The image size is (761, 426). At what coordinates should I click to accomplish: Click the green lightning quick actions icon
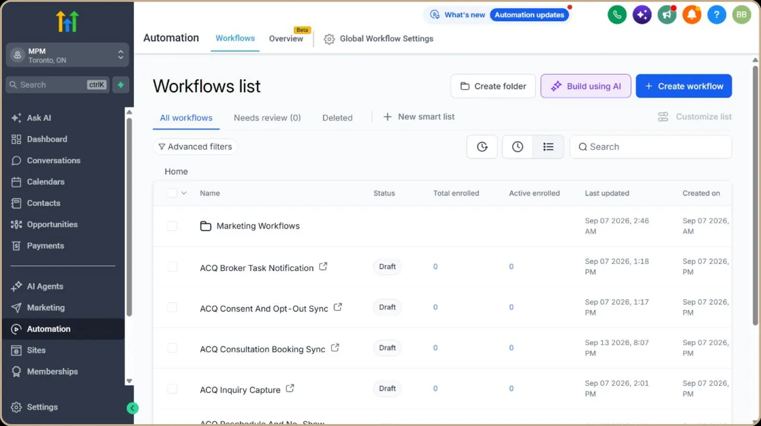point(121,85)
